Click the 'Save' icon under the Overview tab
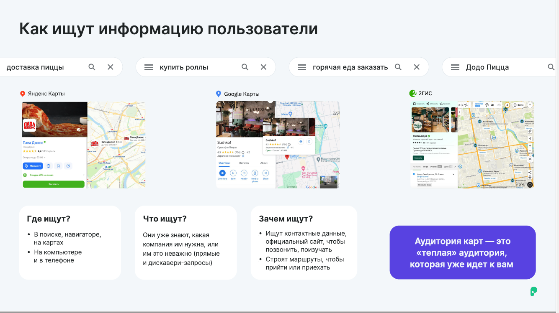The height and width of the screenshot is (313, 559). [x=233, y=173]
